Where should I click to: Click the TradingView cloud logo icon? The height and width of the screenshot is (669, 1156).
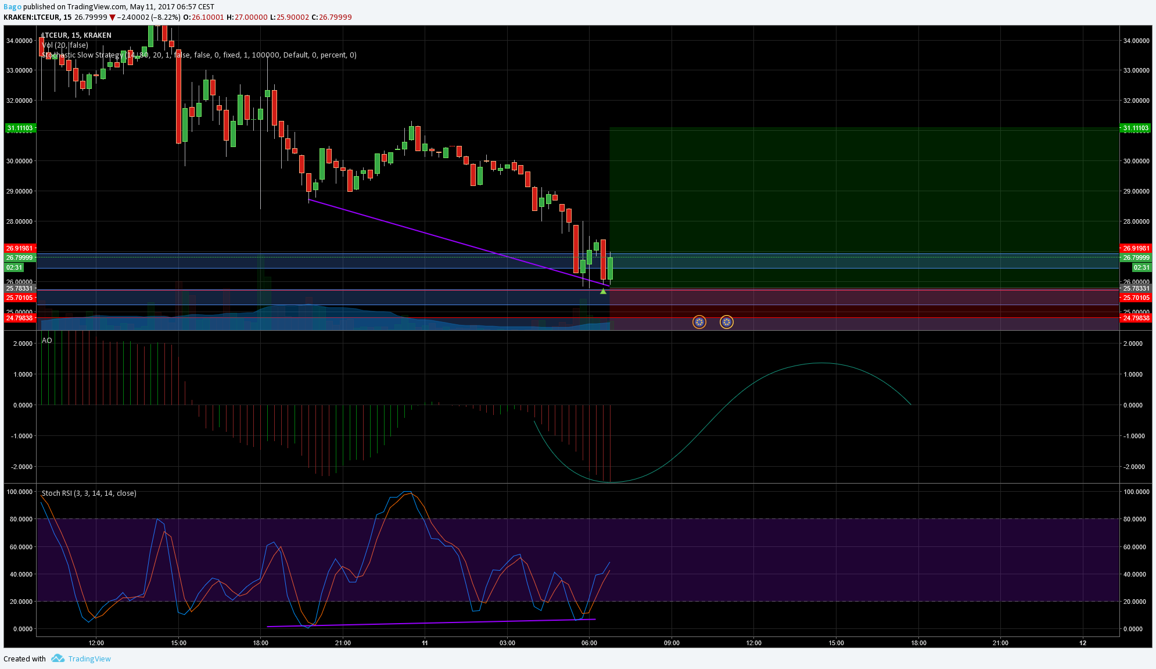[x=58, y=658]
